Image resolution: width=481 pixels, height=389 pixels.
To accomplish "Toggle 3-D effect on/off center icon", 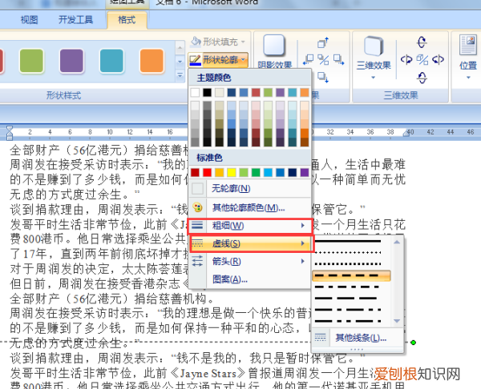I will coord(422,59).
